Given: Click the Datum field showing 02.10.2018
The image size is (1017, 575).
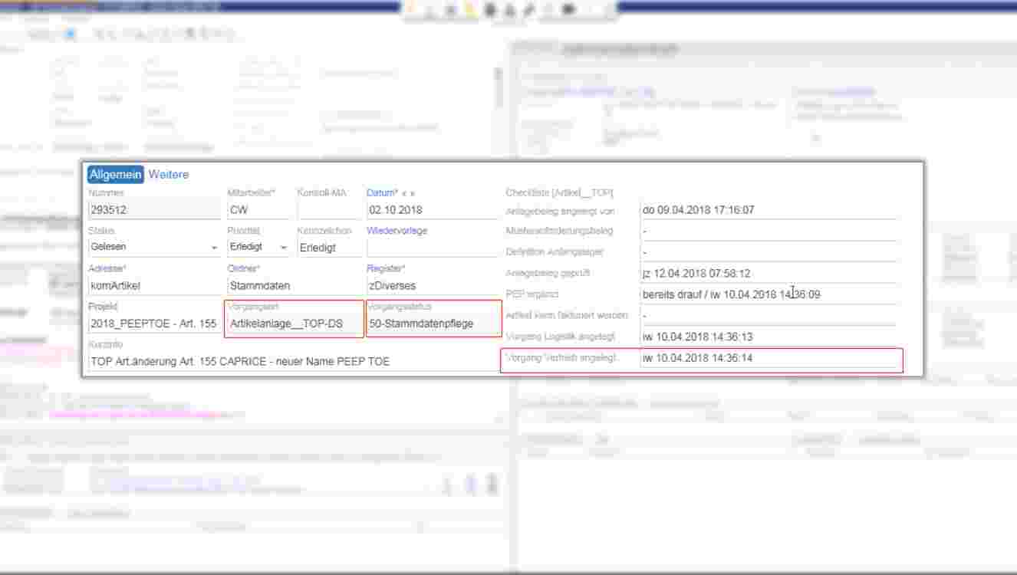Looking at the screenshot, I should click(432, 210).
